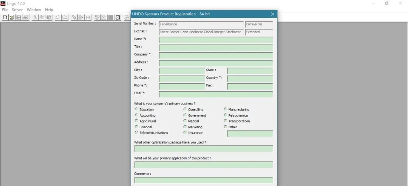Click the Commercial license type box
The height and width of the screenshot is (186, 408).
[259, 25]
